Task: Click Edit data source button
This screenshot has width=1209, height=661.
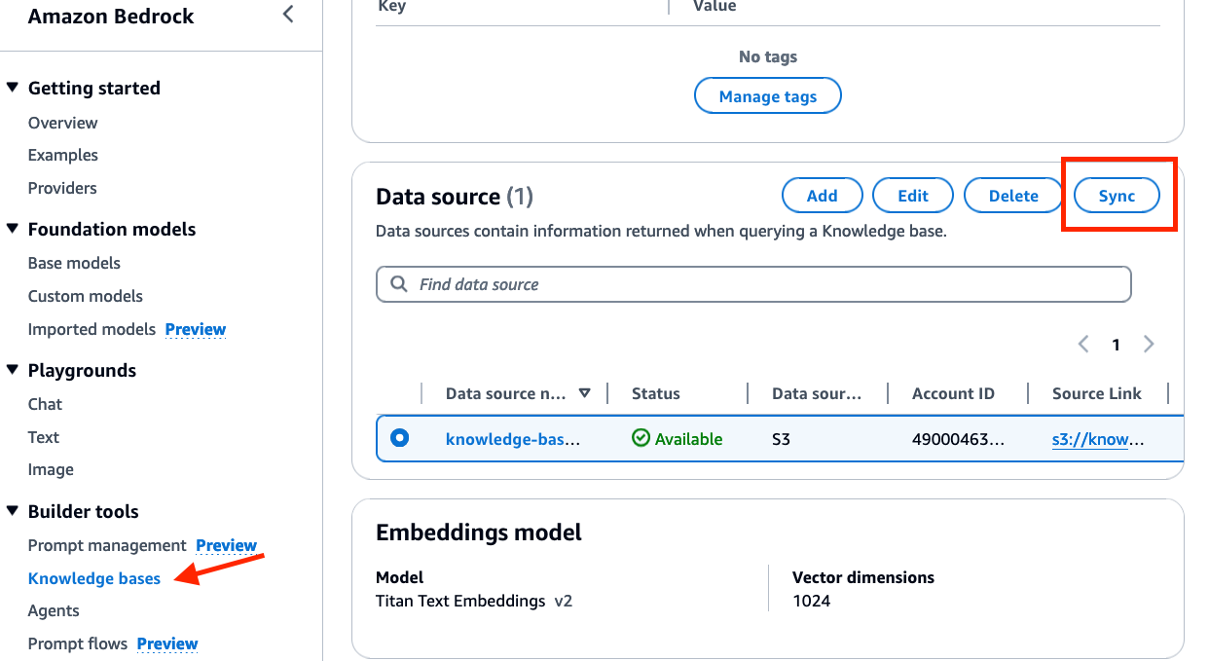Action: [x=913, y=196]
